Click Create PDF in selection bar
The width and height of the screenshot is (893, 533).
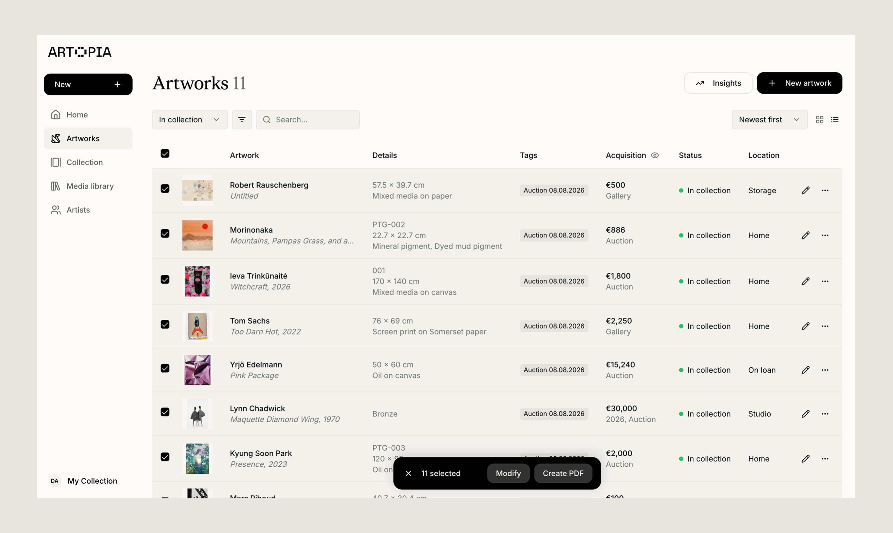(563, 473)
